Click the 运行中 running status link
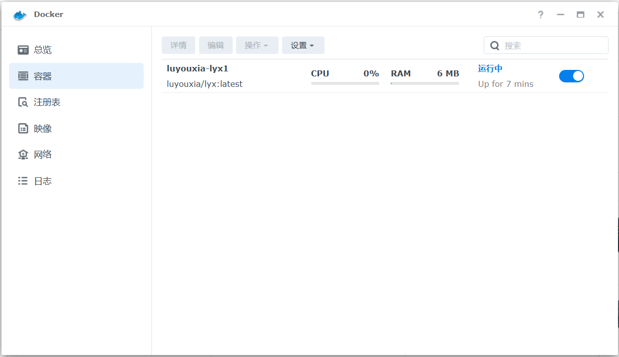 [490, 68]
